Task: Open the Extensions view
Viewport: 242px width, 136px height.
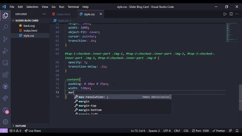Action: [x=5, y=75]
